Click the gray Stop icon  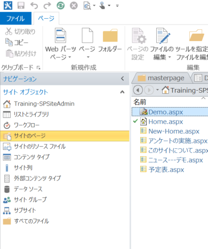pos(74,6)
